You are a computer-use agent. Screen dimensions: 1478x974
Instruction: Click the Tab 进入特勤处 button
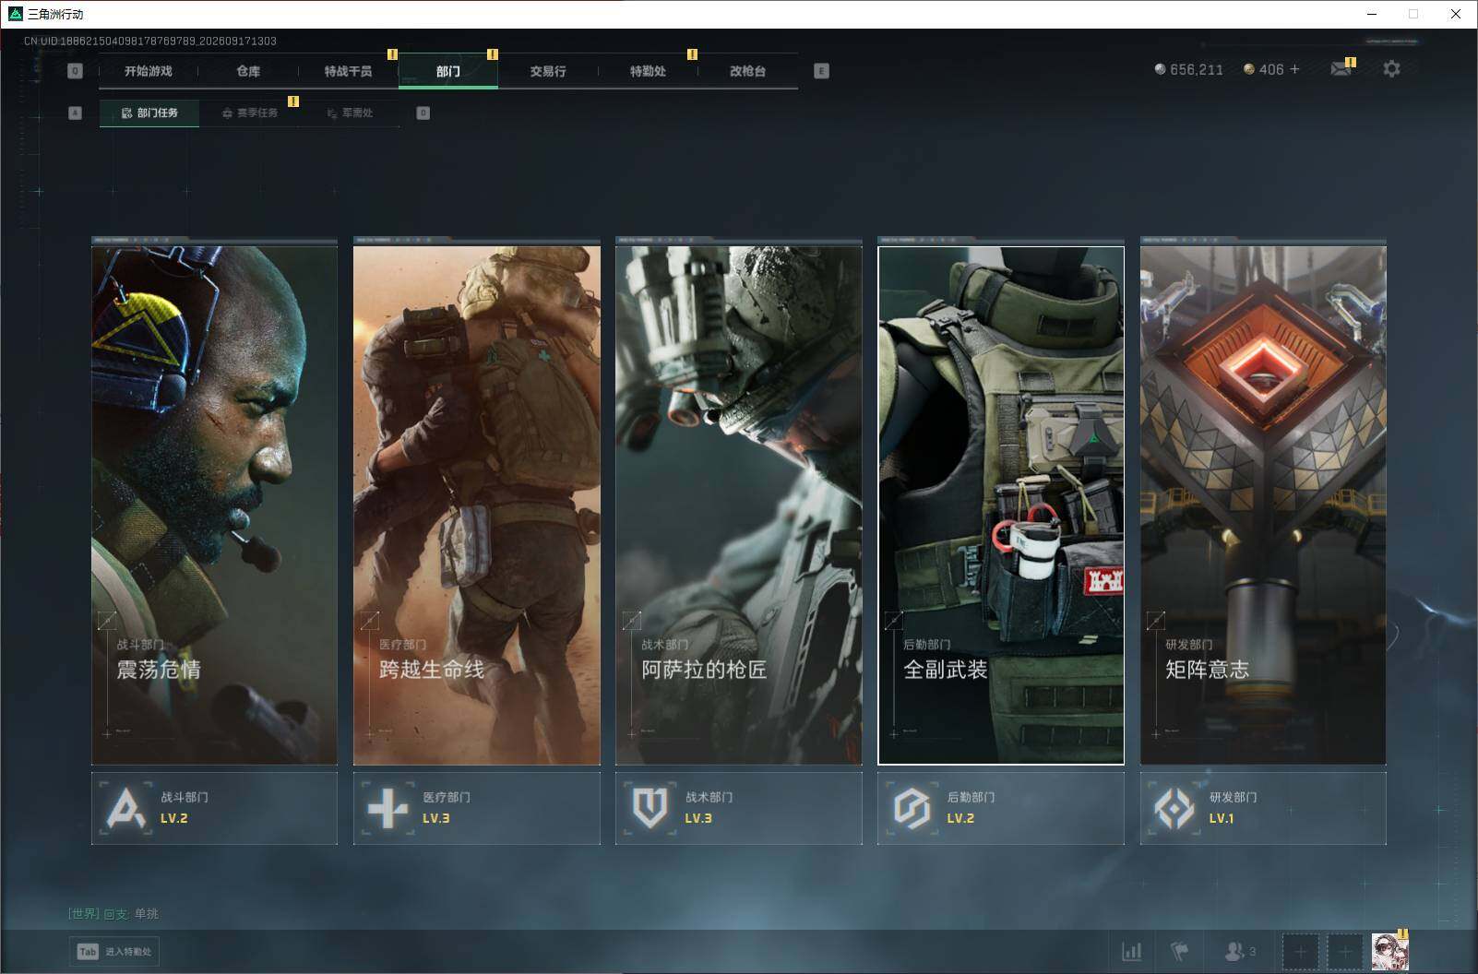114,951
